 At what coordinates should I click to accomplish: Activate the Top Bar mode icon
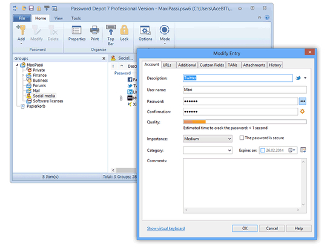[x=111, y=30]
